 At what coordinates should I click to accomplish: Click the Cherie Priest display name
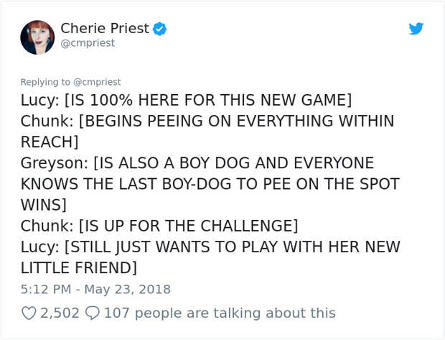(105, 28)
